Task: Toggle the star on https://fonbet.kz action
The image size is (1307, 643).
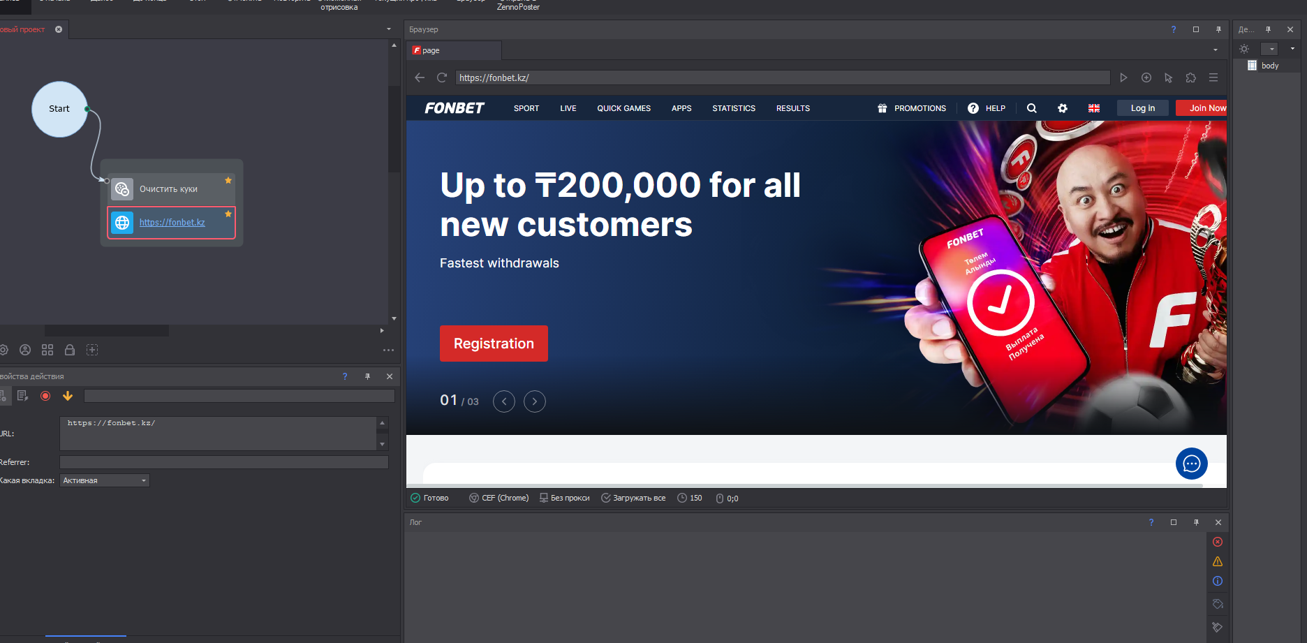Action: click(x=228, y=214)
